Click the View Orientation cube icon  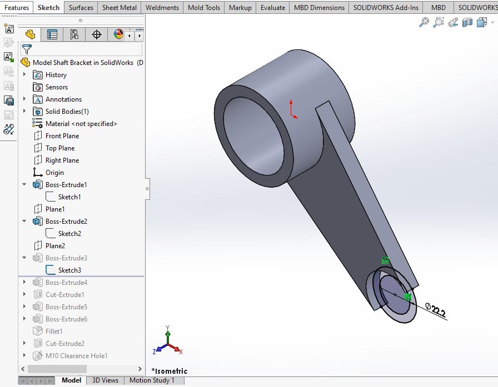481,22
